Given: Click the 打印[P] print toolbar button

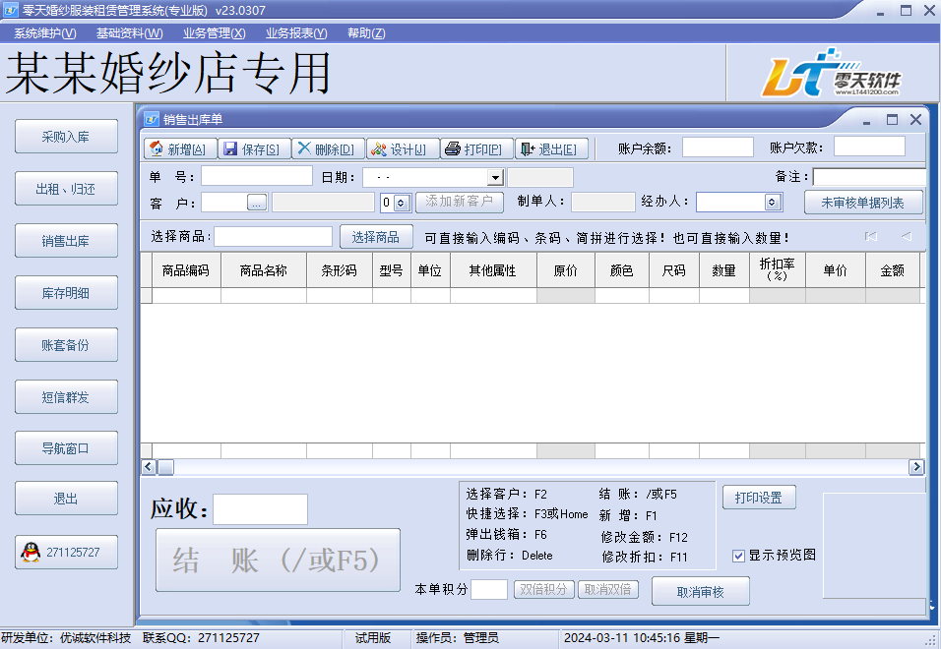Looking at the screenshot, I should (x=476, y=148).
